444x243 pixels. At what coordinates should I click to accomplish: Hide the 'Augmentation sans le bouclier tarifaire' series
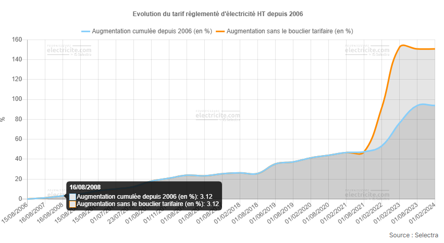pyautogui.click(x=290, y=31)
